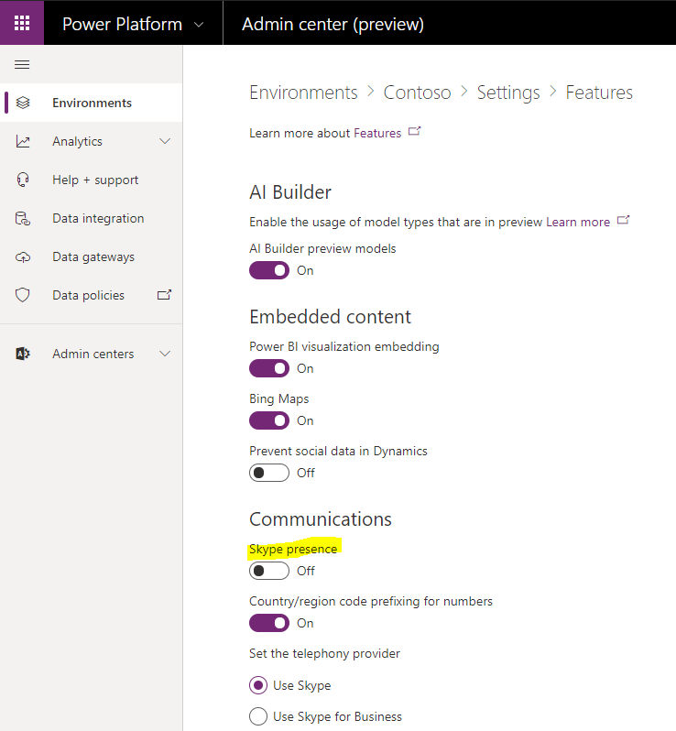This screenshot has width=676, height=731.
Task: Open Admin centers in the sidebar
Action: click(92, 354)
